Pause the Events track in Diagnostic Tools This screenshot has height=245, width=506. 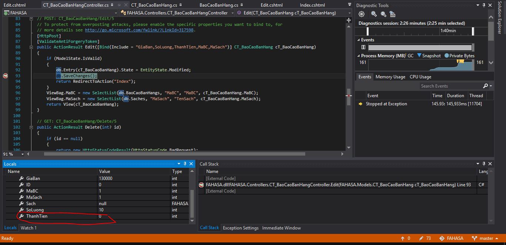pos(363,47)
